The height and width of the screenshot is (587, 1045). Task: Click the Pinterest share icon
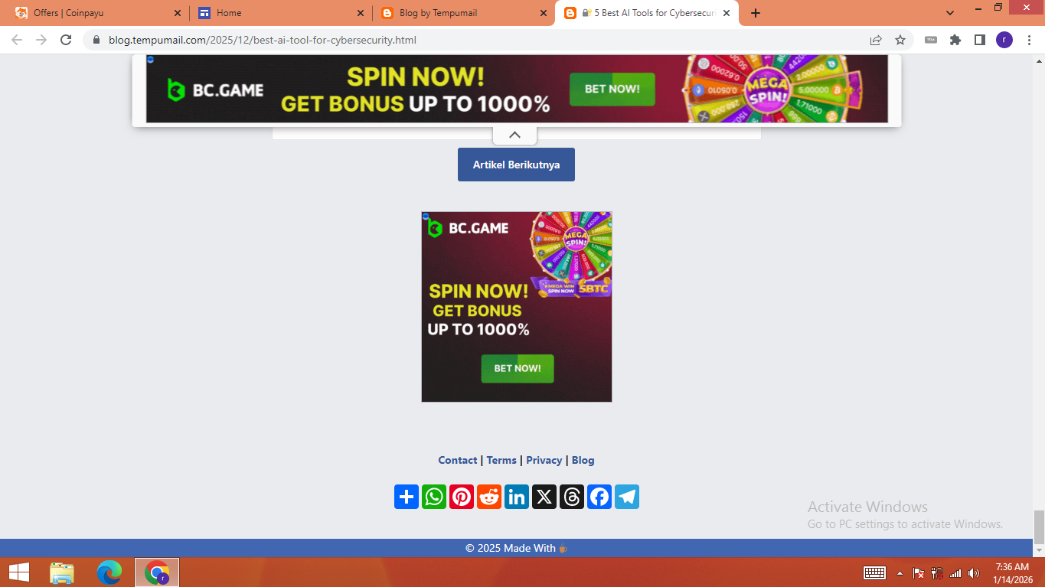(x=462, y=497)
